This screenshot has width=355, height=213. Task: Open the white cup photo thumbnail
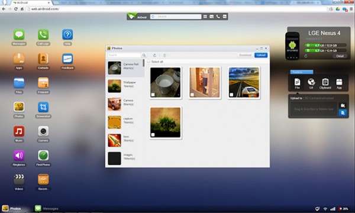[166, 83]
